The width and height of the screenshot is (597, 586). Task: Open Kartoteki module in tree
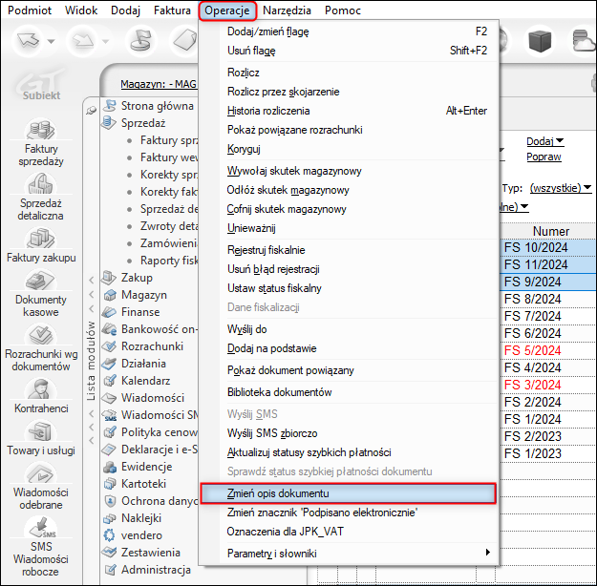(143, 484)
